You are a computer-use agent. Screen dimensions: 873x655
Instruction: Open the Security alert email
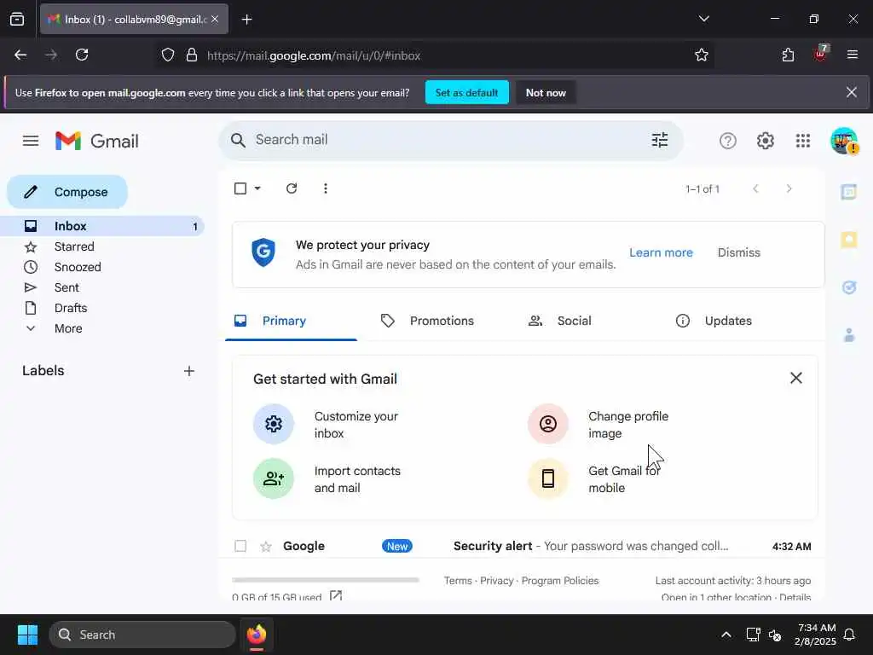pyautogui.click(x=523, y=547)
